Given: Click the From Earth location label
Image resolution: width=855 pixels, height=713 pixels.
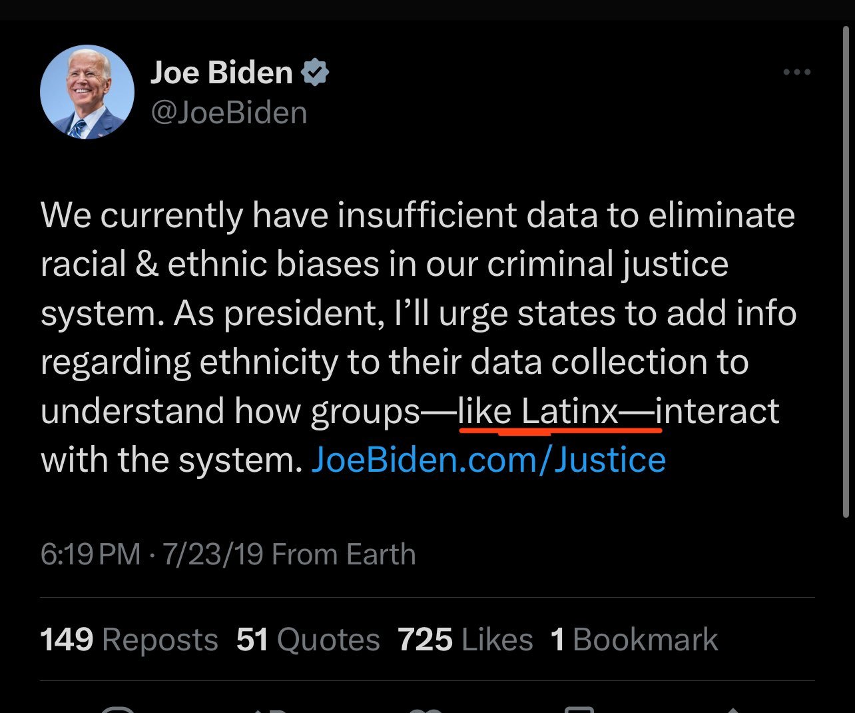Looking at the screenshot, I should [x=344, y=554].
